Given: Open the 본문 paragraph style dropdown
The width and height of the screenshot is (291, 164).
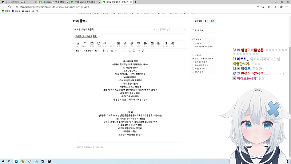Looking at the screenshot, I should 78,51.
